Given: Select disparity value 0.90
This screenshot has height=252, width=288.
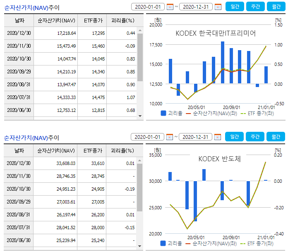Looking at the screenshot, I should pos(131,85).
